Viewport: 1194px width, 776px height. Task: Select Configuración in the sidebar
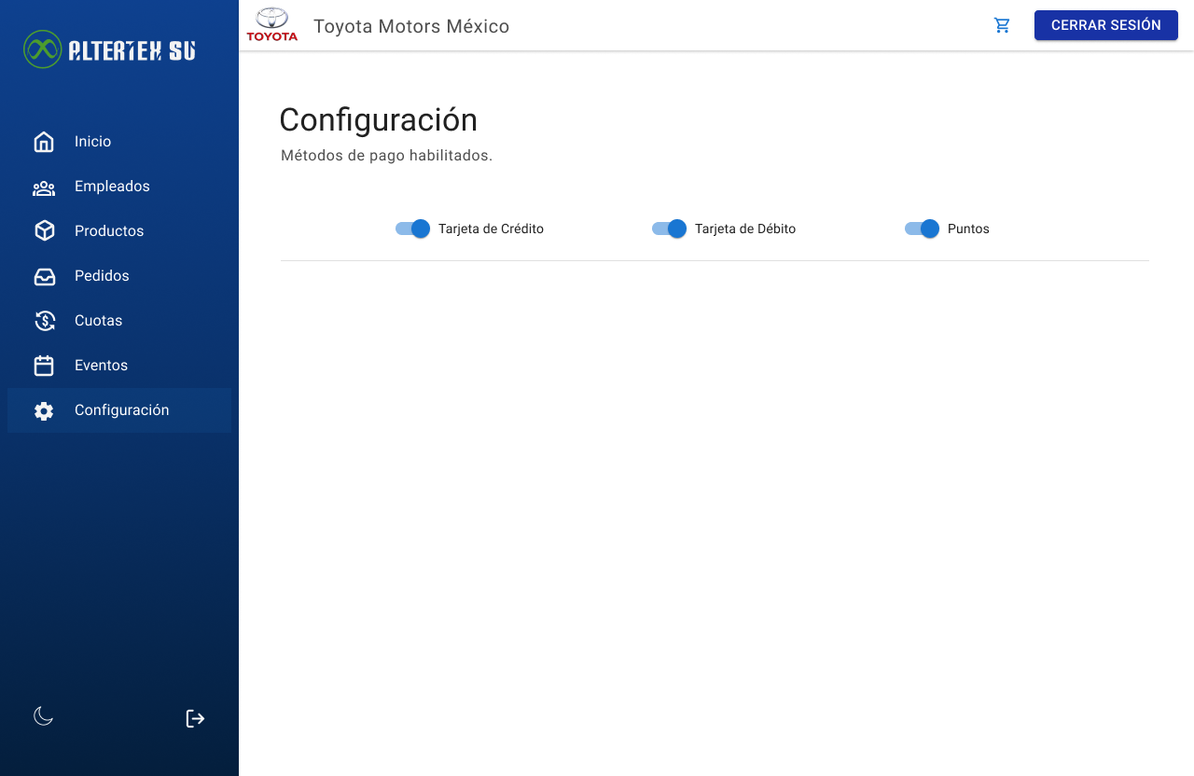click(119, 410)
